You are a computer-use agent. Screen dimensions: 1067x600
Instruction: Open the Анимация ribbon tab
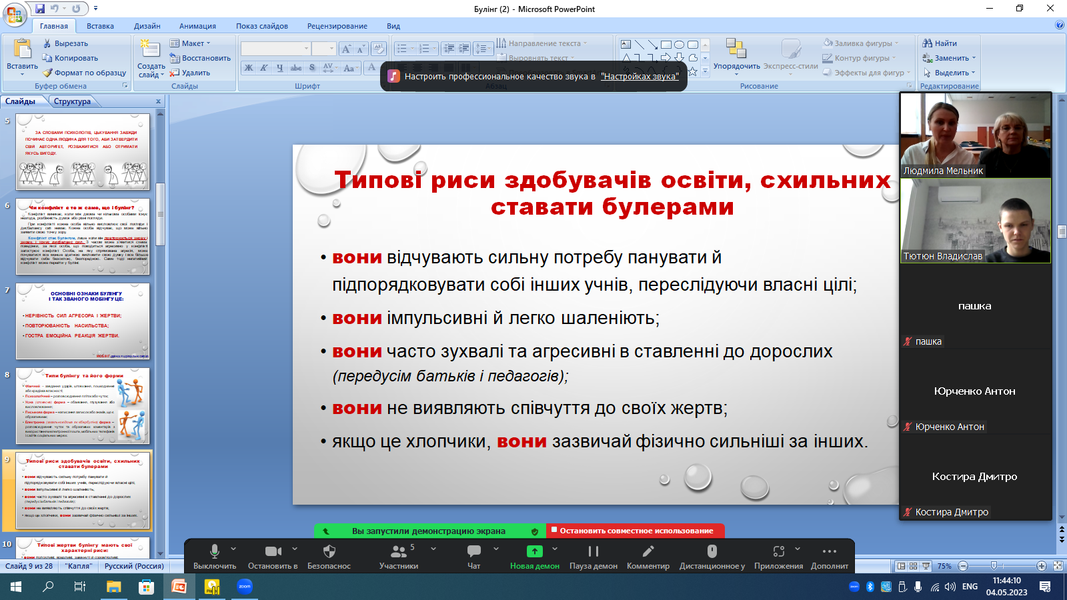(197, 26)
